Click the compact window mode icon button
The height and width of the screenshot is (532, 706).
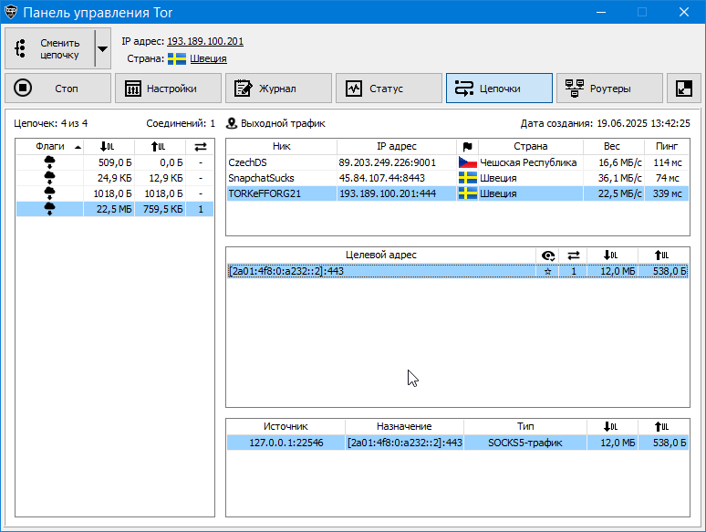[684, 89]
